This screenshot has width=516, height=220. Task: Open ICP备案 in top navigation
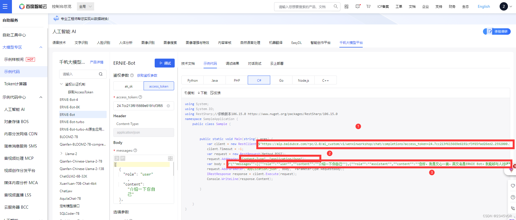coord(383,6)
